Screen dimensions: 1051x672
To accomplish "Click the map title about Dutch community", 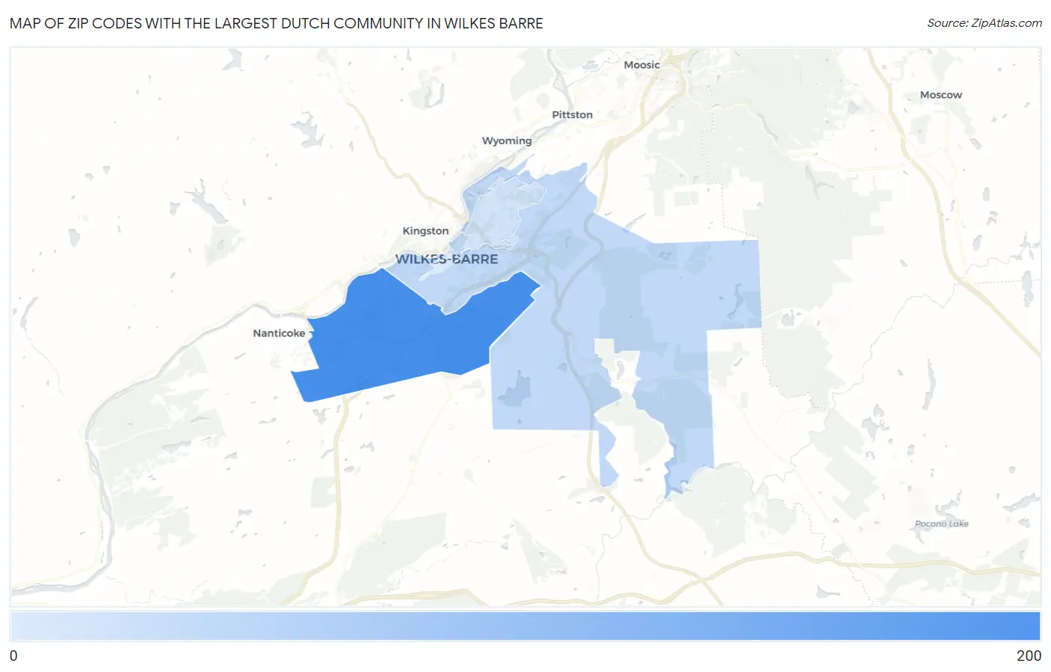I will 276,23.
